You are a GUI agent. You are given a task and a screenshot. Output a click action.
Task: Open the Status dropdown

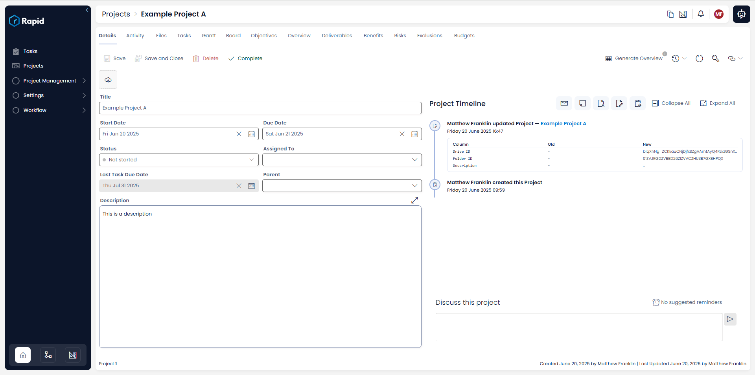click(179, 160)
